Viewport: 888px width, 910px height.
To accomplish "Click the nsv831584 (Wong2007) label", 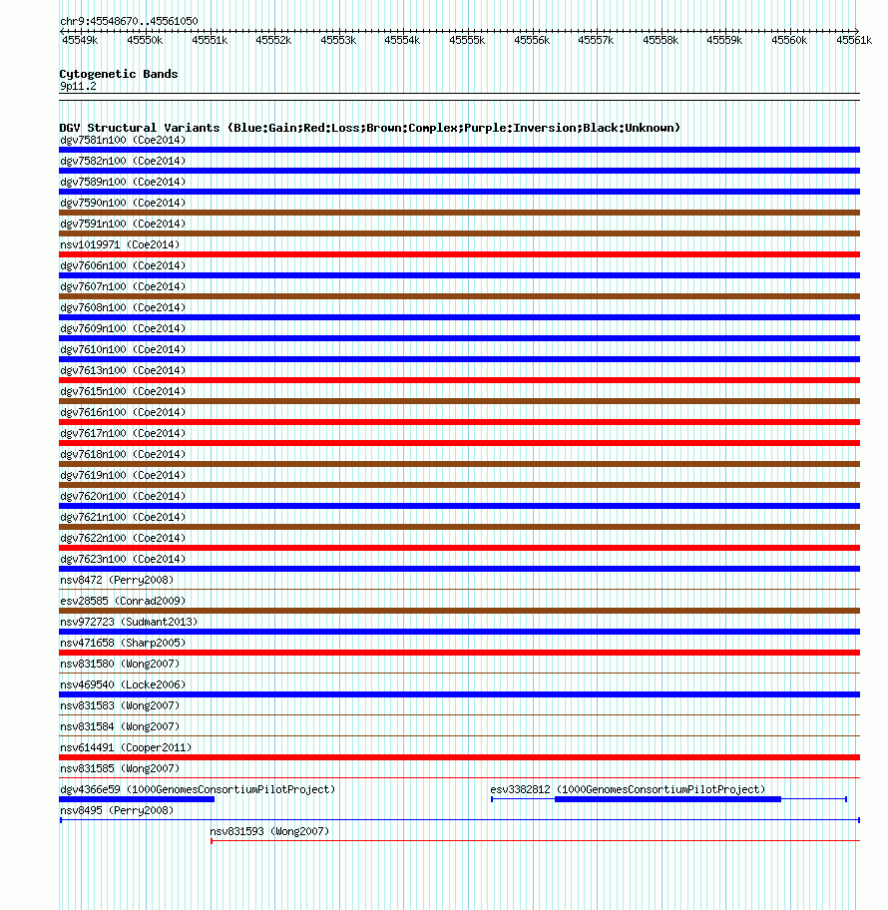I will (x=120, y=726).
